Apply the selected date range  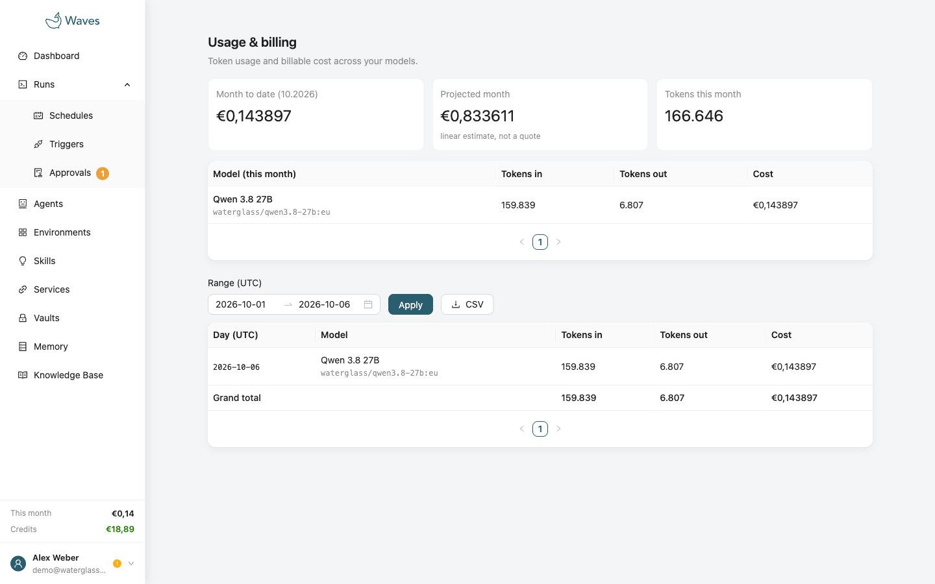410,304
